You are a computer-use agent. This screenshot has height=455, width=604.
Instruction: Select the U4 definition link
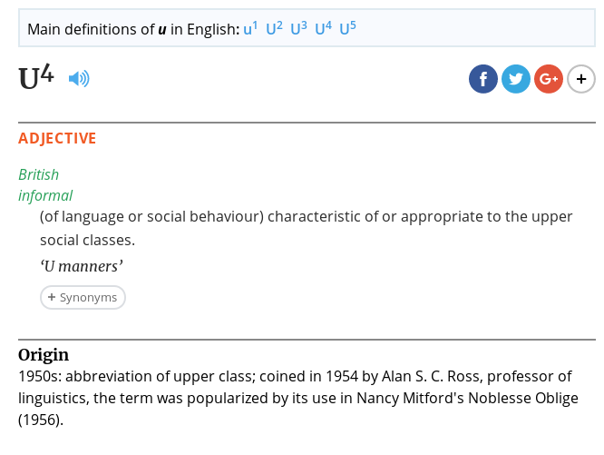[323, 29]
